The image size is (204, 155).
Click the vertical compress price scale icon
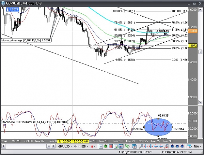click(161, 146)
